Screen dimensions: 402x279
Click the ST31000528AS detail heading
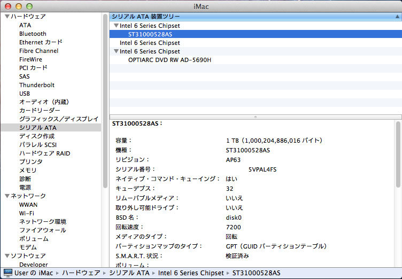pos(137,123)
